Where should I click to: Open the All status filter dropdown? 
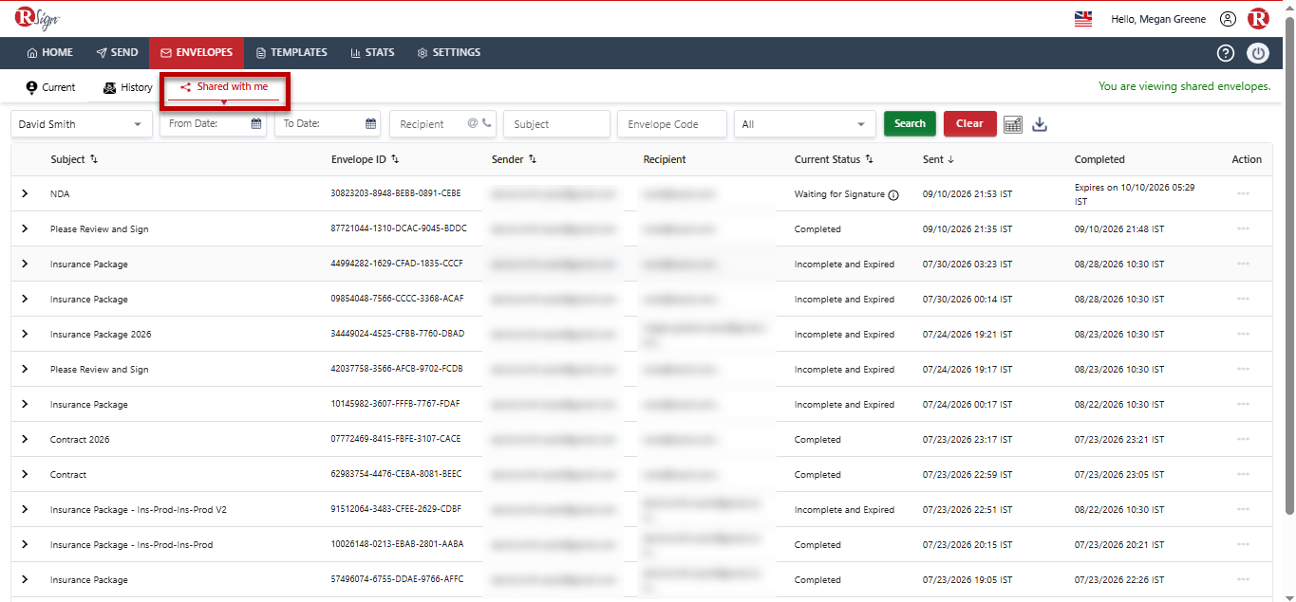[805, 124]
